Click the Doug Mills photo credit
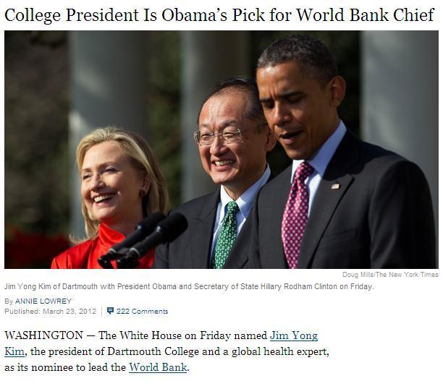The width and height of the screenshot is (443, 381). [x=390, y=275]
